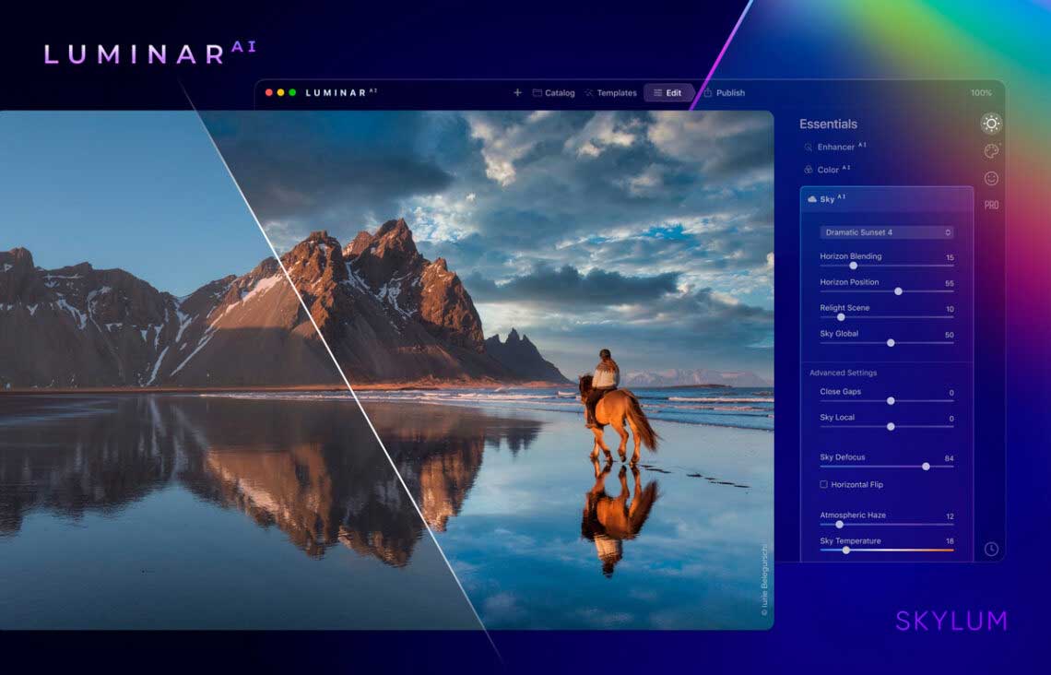Open the Dramatic Sunset 4 sky dropdown
The width and height of the screenshot is (1051, 675).
[x=887, y=232]
